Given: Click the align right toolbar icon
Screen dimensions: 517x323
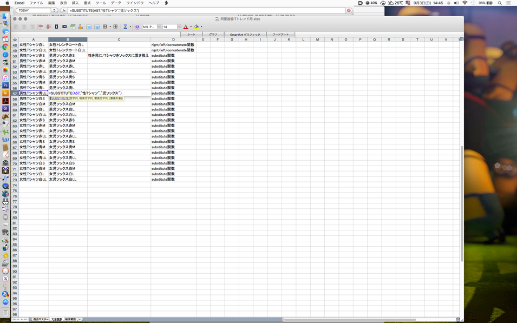Looking at the screenshot, I should (x=32, y=27).
